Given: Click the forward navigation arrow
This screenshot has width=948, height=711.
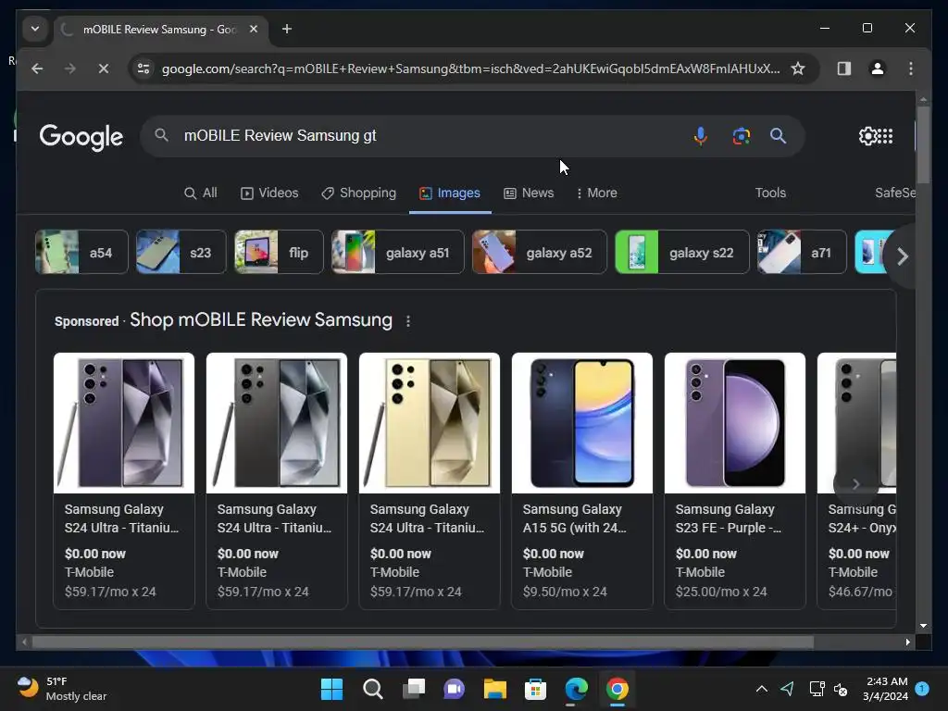Looking at the screenshot, I should coord(70,69).
